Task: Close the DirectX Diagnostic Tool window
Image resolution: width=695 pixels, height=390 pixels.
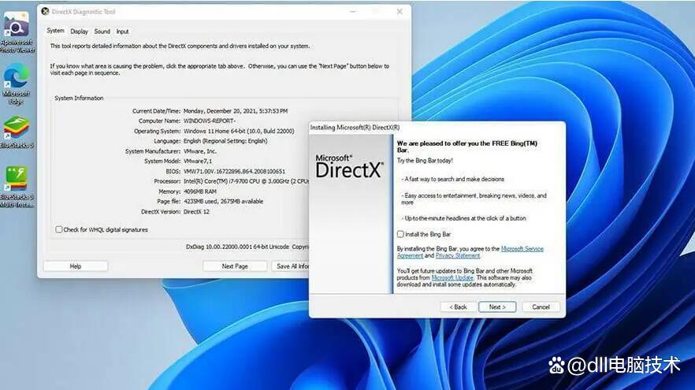Action: 400,12
